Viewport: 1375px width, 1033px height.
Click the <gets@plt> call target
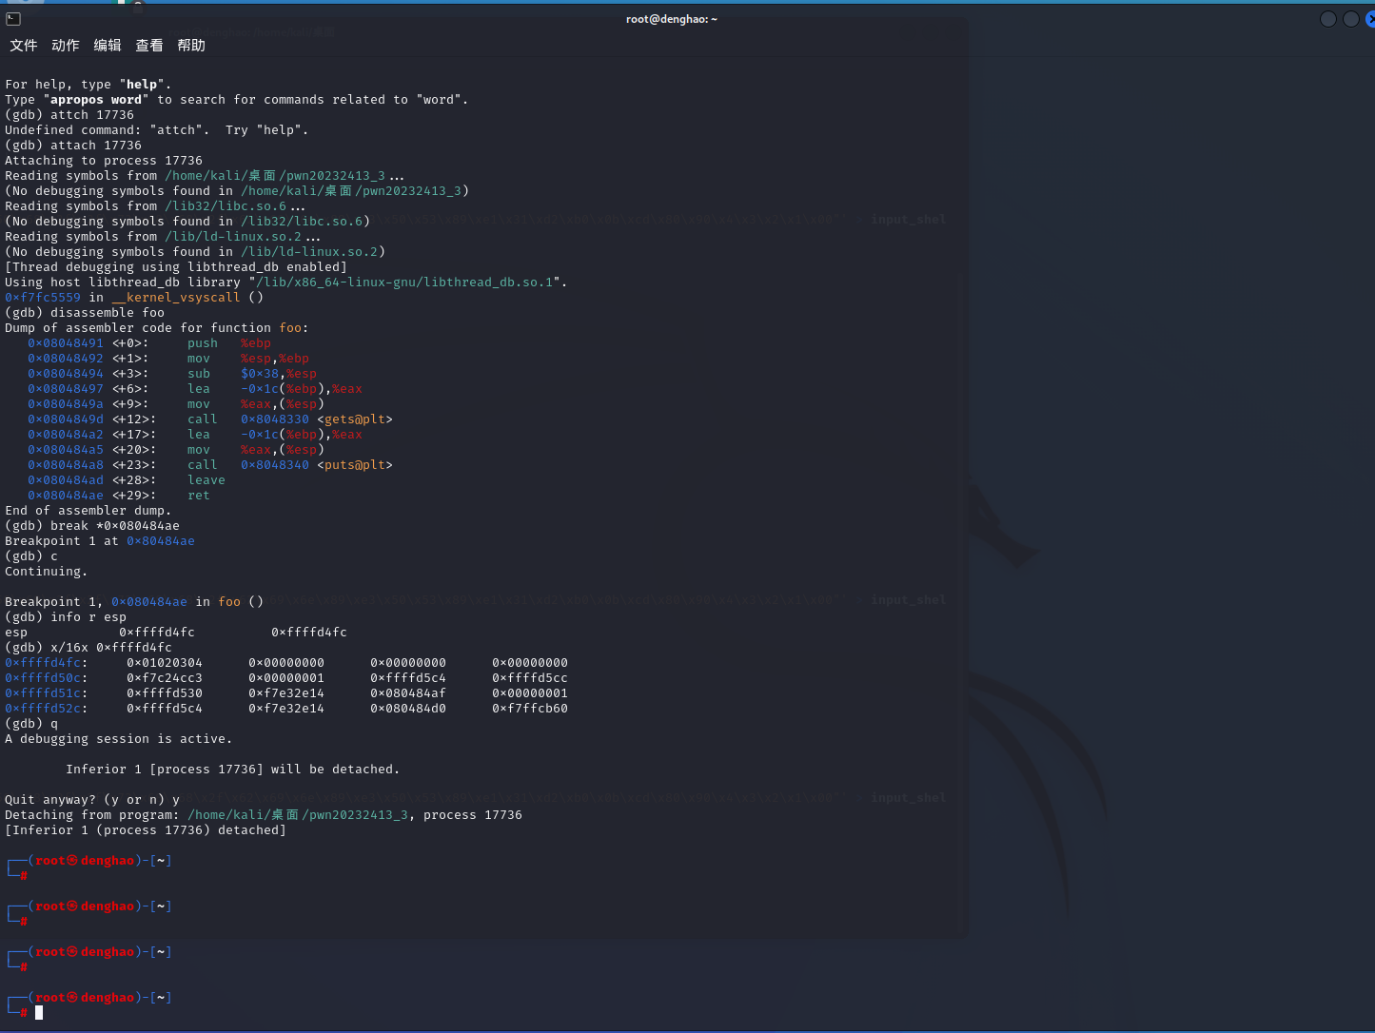[x=355, y=419]
